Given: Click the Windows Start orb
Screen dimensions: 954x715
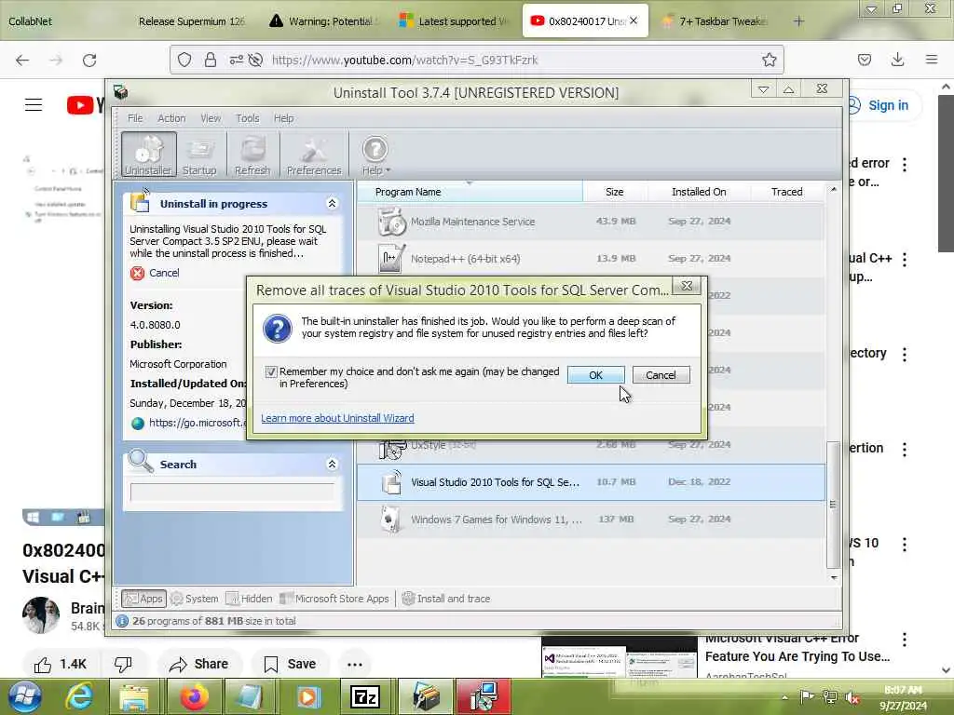Looking at the screenshot, I should click(24, 696).
